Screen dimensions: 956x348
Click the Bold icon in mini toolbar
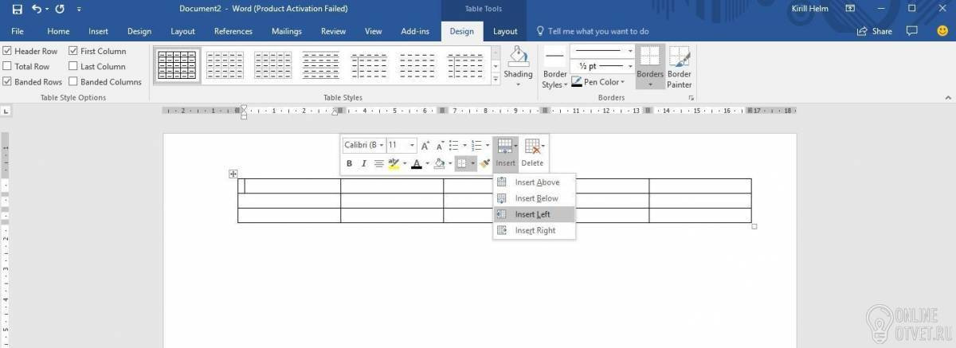coord(349,163)
